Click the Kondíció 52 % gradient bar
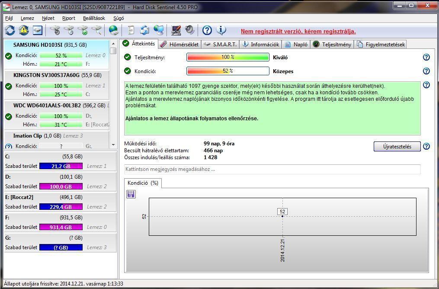Screen dimensions: 439x289 228,71
